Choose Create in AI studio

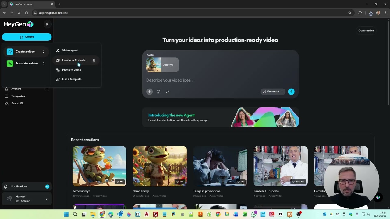click(74, 60)
